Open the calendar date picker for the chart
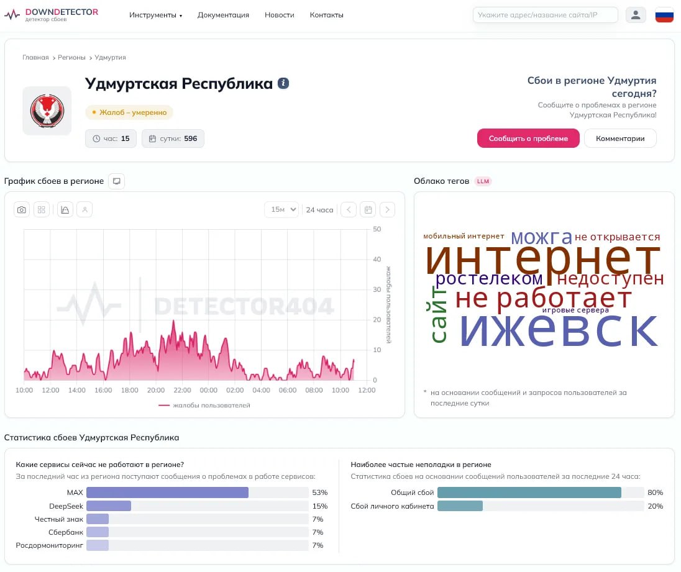 point(368,210)
